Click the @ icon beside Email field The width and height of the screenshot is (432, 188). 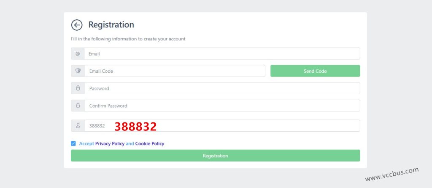point(78,54)
